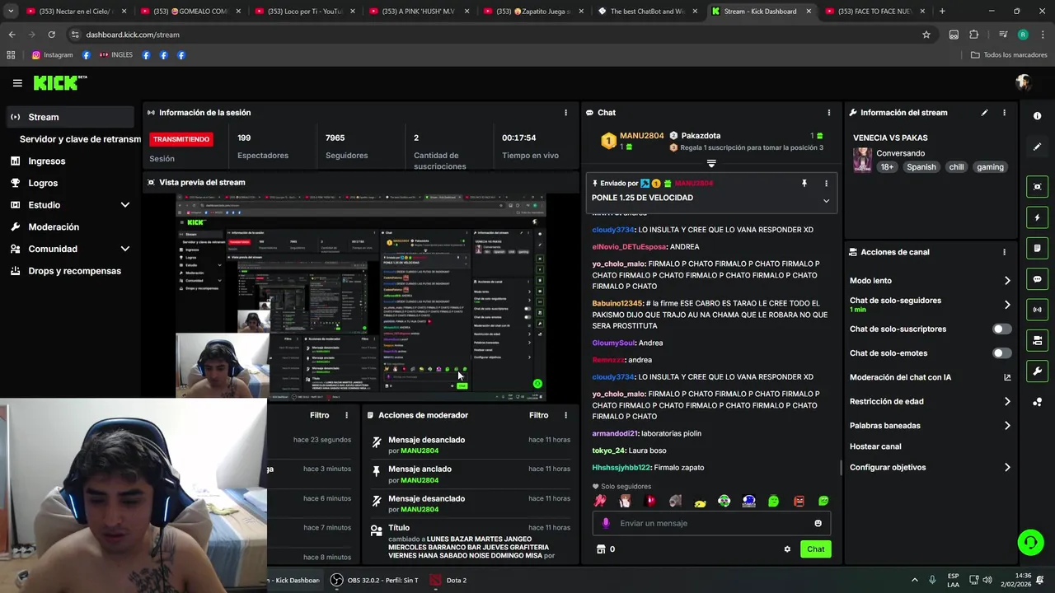
Task: Expand the pinned message with its chevron
Action: [826, 200]
